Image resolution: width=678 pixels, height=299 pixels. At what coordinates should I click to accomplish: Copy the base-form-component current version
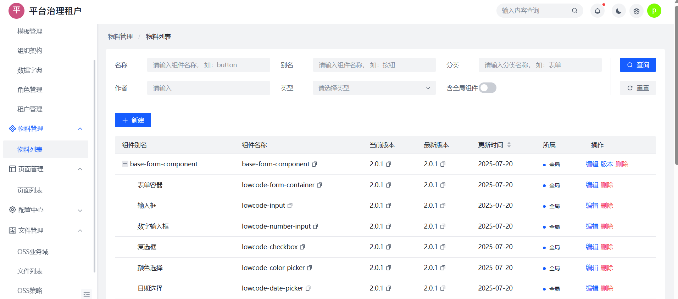tap(389, 164)
